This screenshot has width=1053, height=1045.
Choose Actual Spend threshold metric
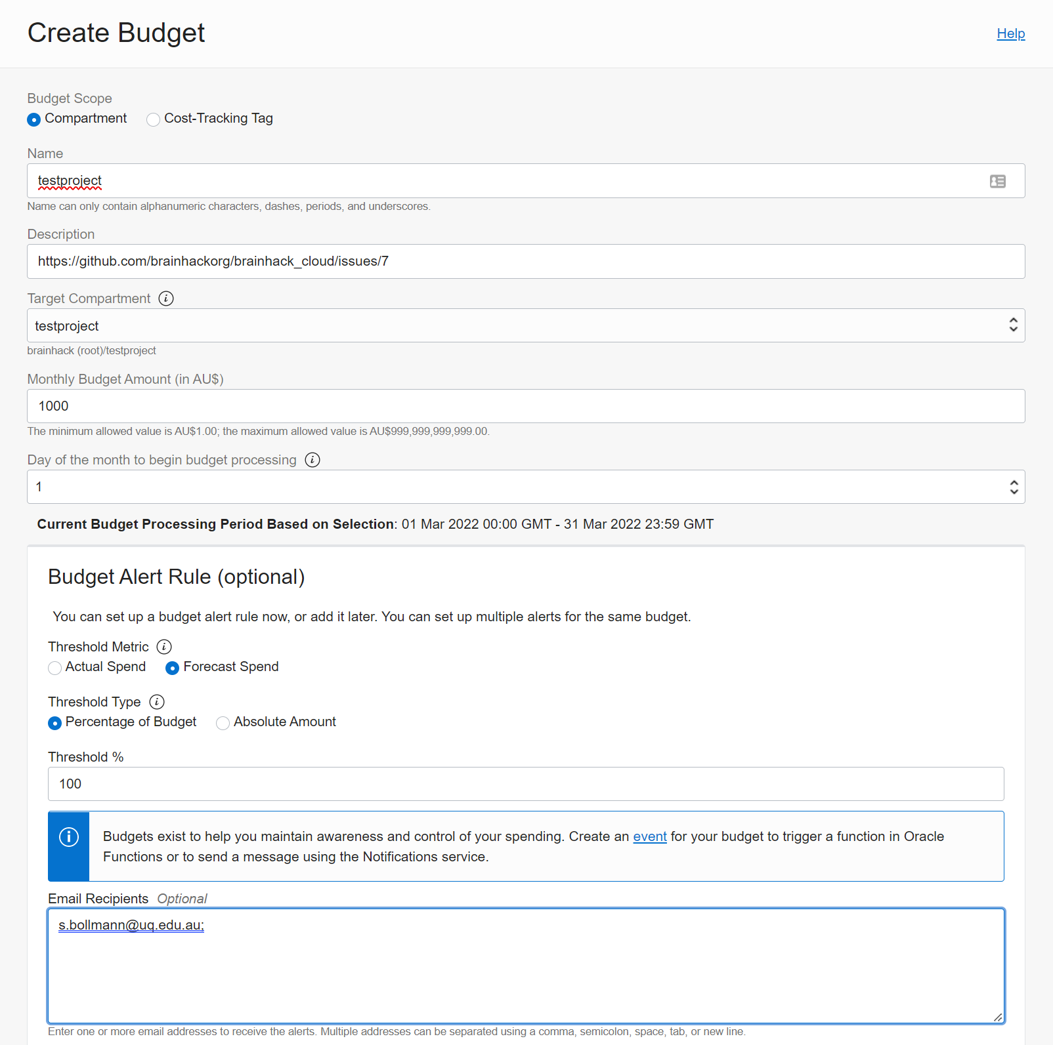[55, 668]
